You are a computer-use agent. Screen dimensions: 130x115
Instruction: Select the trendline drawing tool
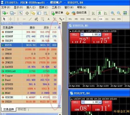pyautogui.click(x=30, y=19)
